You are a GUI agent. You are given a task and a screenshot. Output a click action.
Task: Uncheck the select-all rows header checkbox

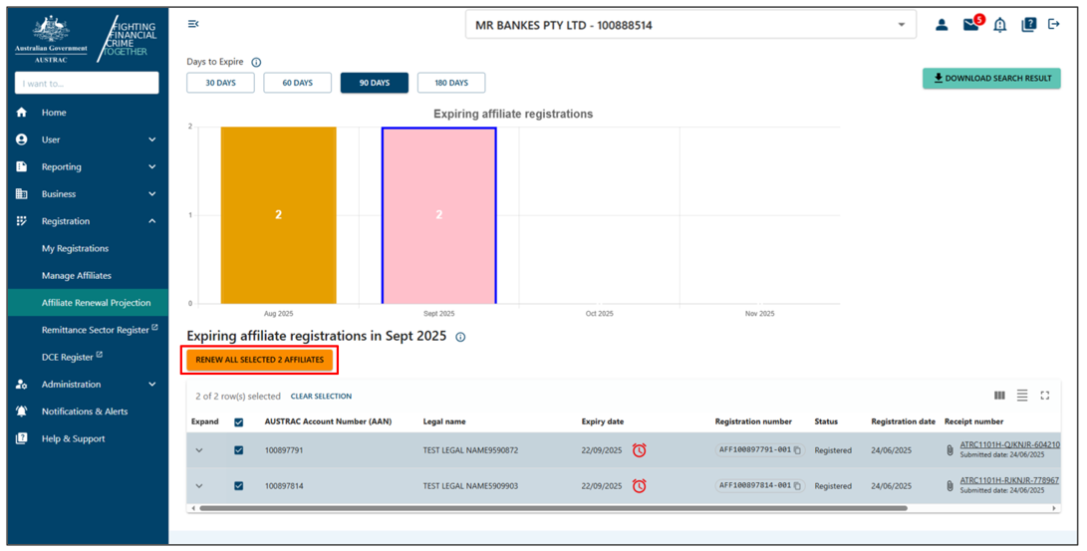239,421
